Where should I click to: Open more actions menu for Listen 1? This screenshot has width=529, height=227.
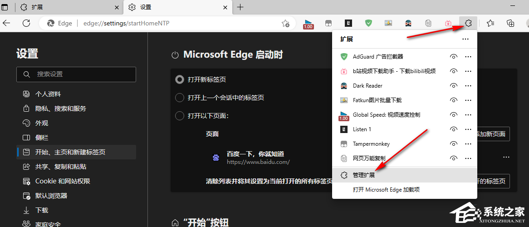pos(468,129)
